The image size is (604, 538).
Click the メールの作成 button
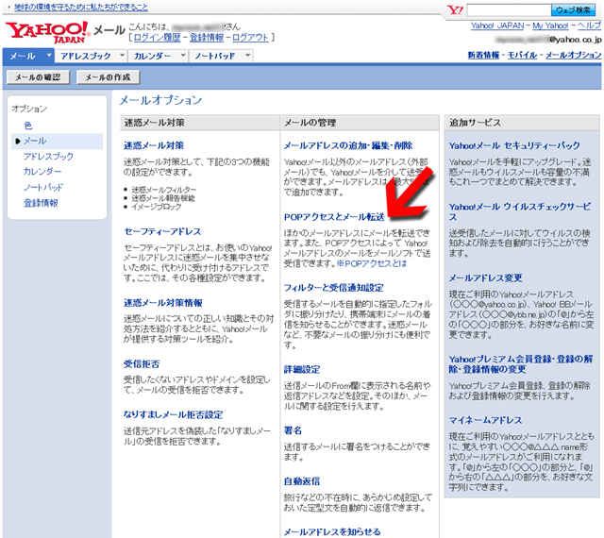108,77
